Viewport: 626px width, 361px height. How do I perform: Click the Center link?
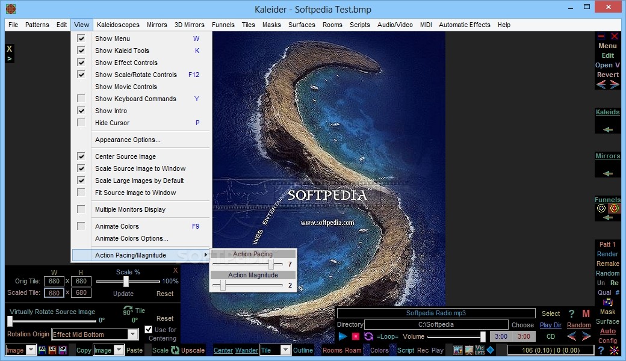pos(223,350)
